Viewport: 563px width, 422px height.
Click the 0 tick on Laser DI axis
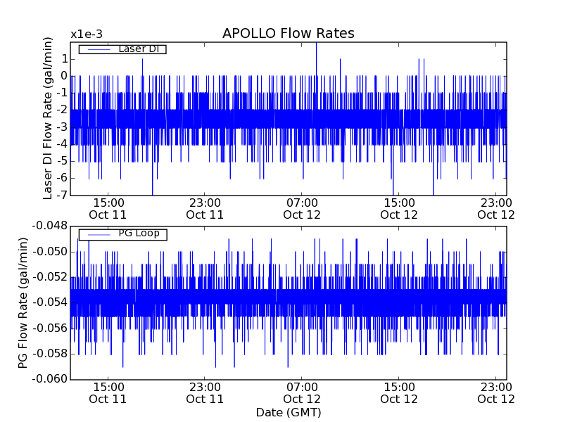point(63,76)
